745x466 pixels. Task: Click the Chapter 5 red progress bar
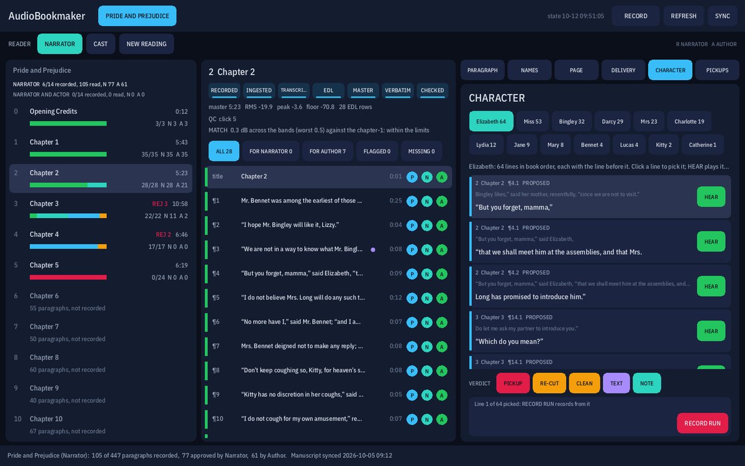(x=68, y=277)
